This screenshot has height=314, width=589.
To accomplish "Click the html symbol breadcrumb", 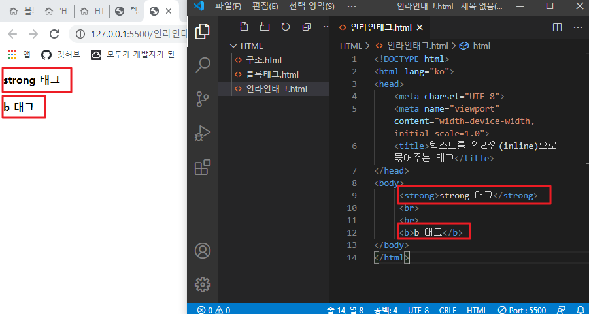I will tap(475, 46).
